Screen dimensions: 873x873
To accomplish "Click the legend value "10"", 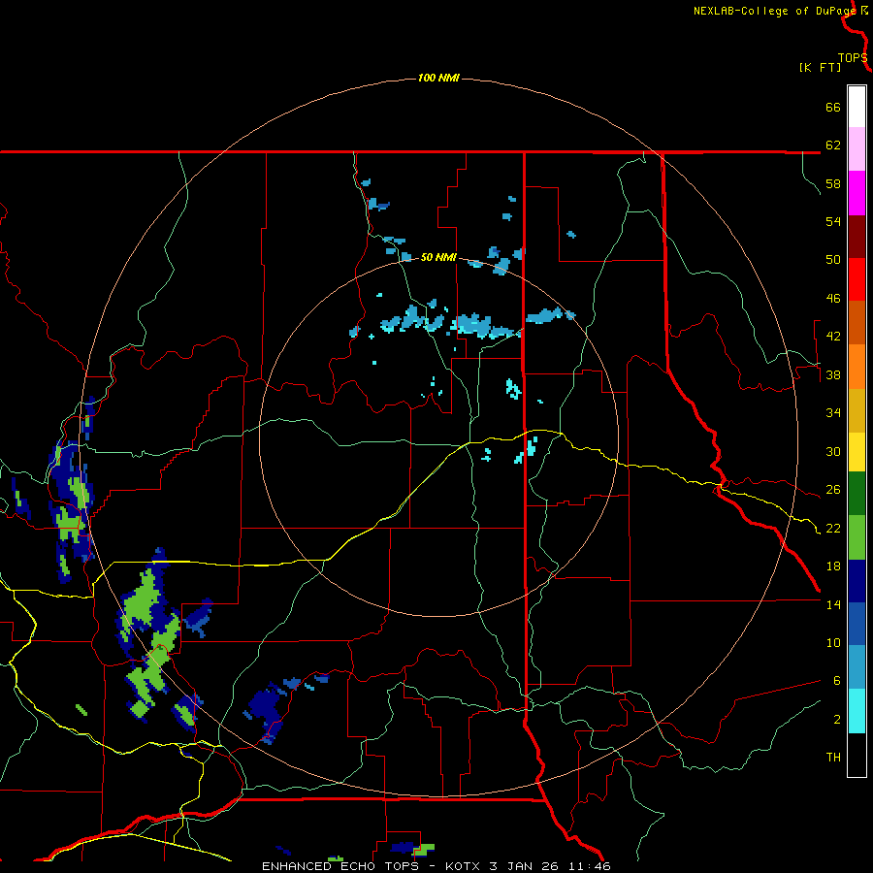I will pos(833,642).
